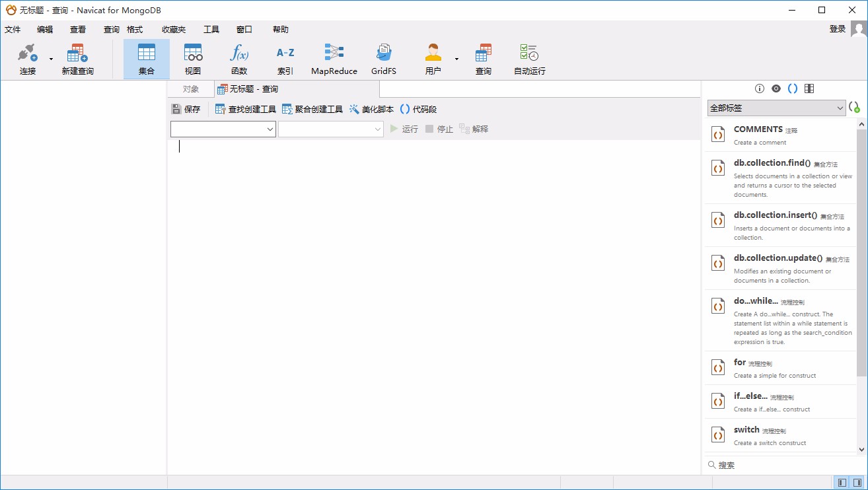Click inside the query editor area

click(x=433, y=307)
